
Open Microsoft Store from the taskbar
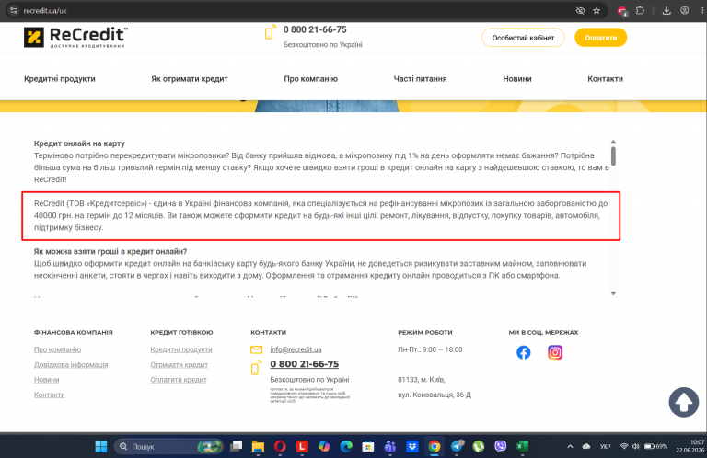pyautogui.click(x=368, y=446)
